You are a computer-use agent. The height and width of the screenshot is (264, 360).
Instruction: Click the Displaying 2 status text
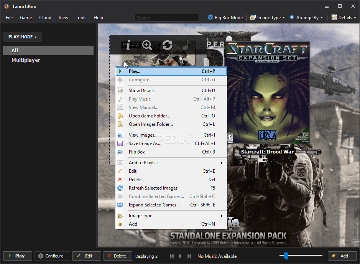click(146, 256)
